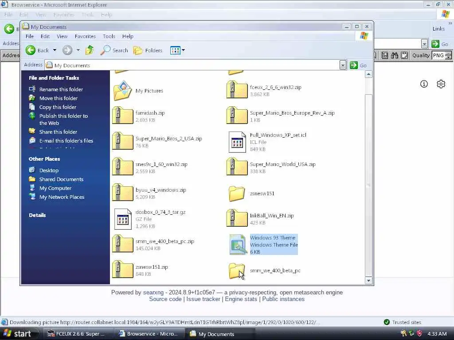
Task: Click Rename this folder task
Action: (61, 89)
